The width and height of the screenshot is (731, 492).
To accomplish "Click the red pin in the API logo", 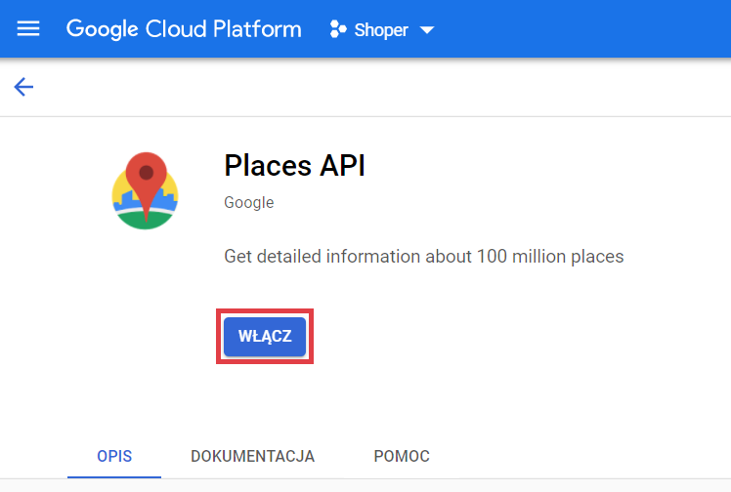I will tap(146, 178).
